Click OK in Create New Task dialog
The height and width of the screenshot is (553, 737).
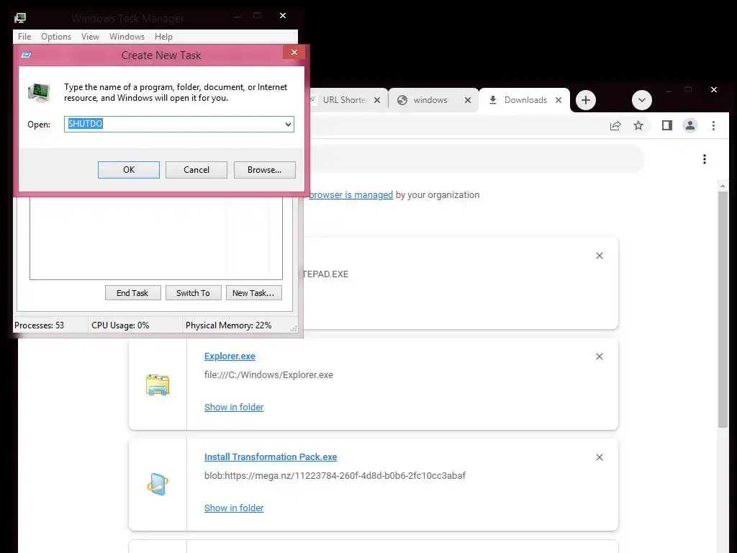click(x=128, y=170)
